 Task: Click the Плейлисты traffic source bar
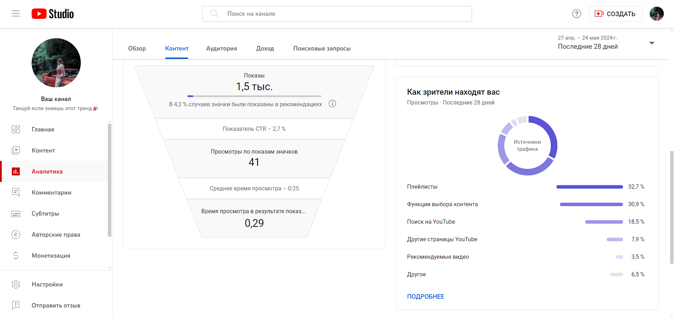(589, 187)
